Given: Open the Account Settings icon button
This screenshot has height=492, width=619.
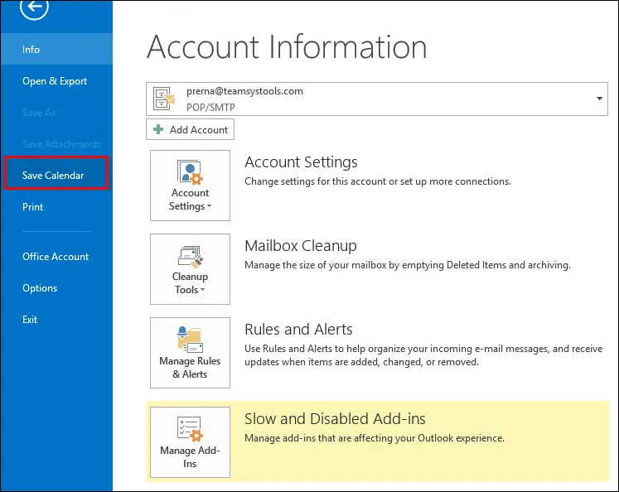Looking at the screenshot, I should point(190,185).
